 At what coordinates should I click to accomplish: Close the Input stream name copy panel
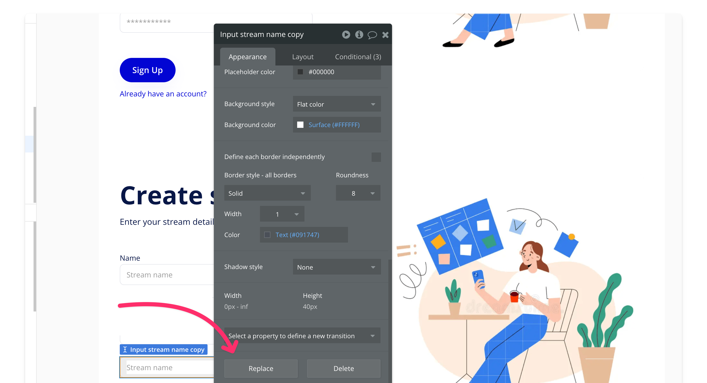pyautogui.click(x=385, y=35)
